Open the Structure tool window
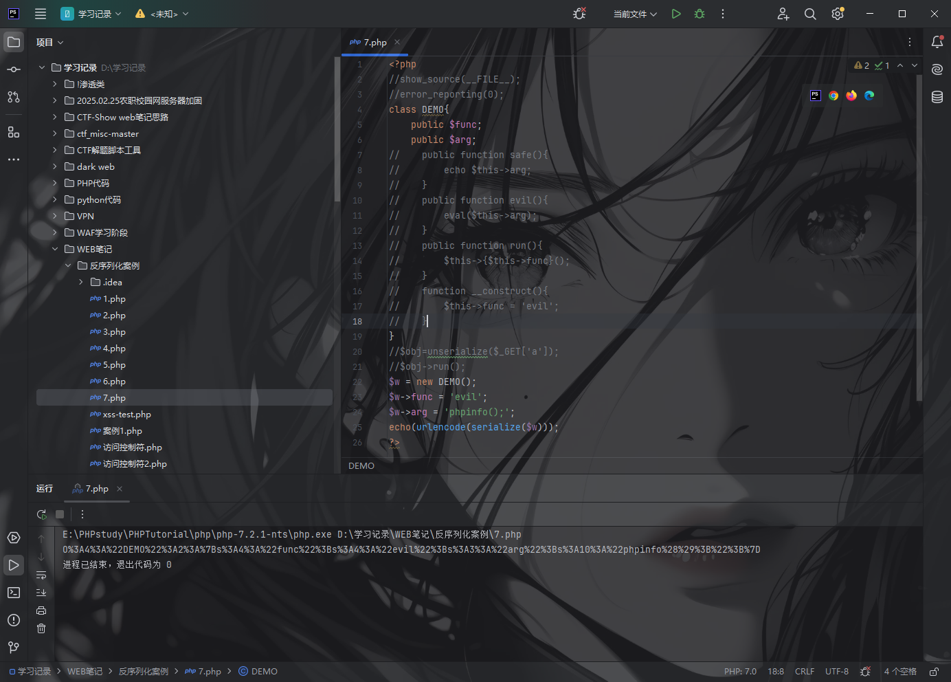951x682 pixels. coord(14,132)
